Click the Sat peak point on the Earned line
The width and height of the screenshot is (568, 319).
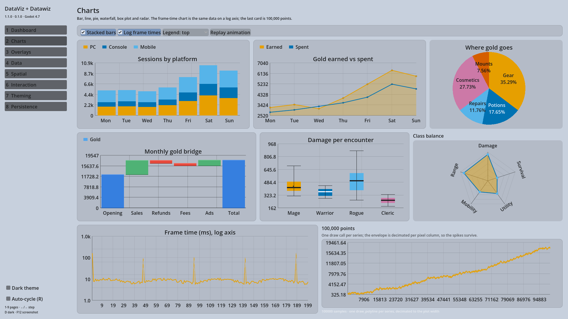pyautogui.click(x=392, y=70)
